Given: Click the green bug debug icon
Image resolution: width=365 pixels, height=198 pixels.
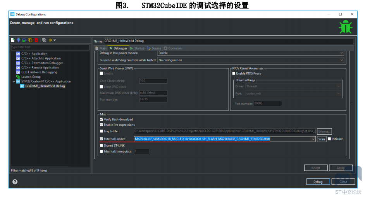Looking at the screenshot, I should pos(346,27).
